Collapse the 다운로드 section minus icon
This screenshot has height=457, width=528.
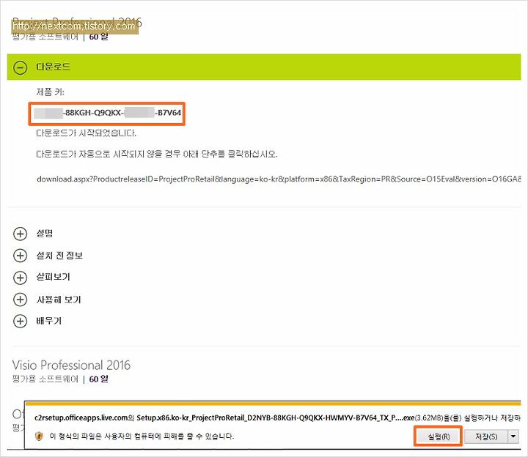point(21,67)
